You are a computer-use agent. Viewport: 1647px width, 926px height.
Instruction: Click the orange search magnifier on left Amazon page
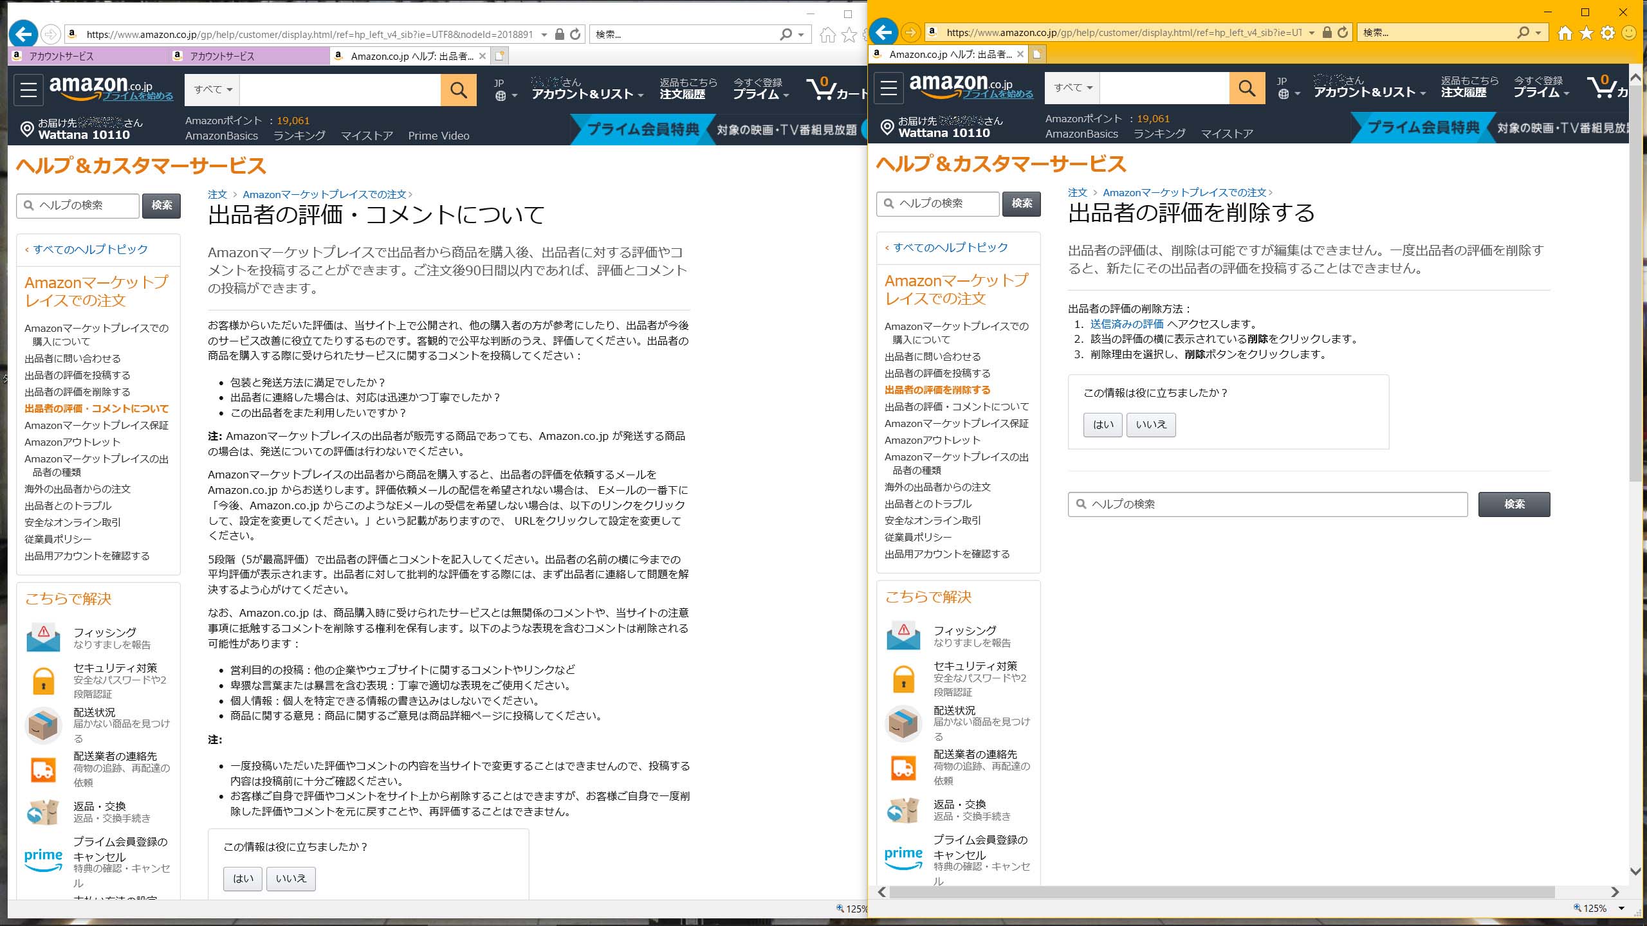pyautogui.click(x=459, y=89)
